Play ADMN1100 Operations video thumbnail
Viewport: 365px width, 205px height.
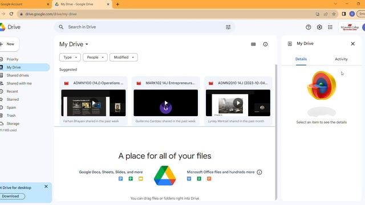94,102
